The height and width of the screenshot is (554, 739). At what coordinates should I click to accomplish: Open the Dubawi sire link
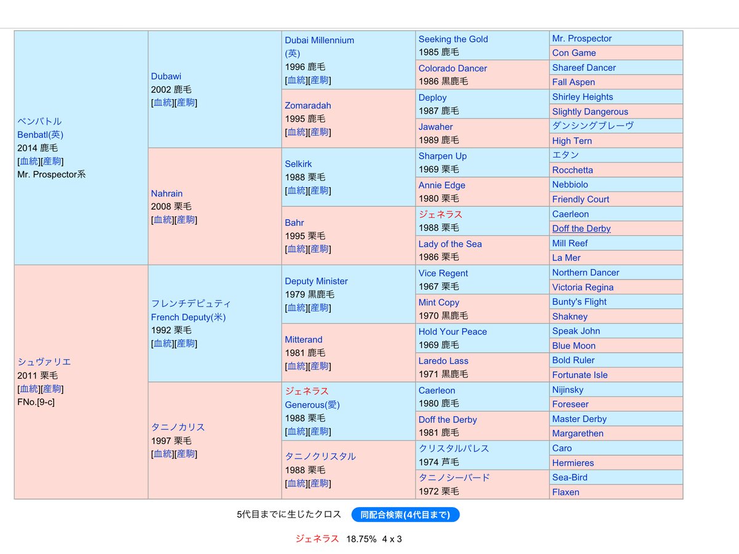point(166,76)
